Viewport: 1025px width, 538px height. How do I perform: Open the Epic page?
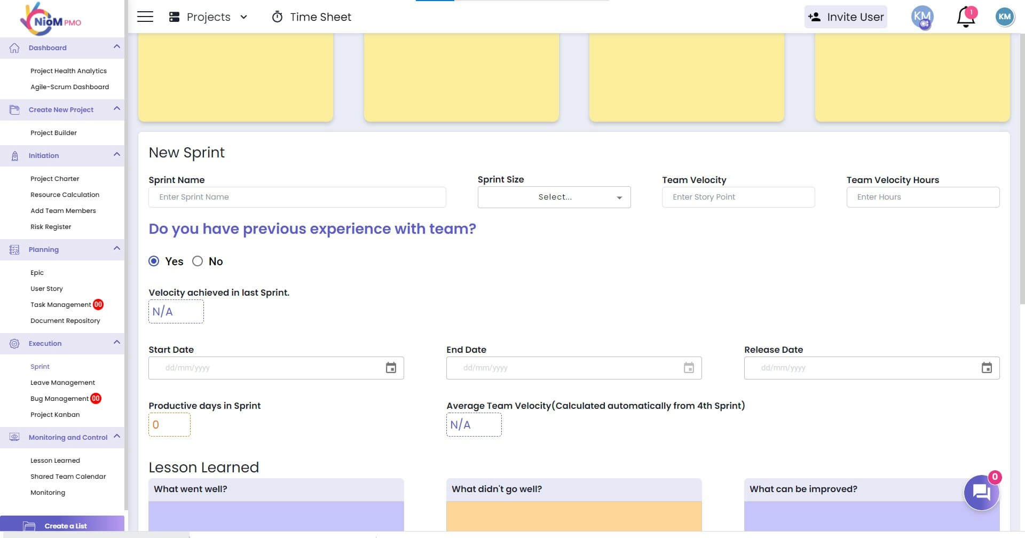(37, 273)
